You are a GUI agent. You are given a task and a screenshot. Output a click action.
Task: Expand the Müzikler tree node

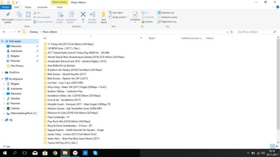(4, 98)
